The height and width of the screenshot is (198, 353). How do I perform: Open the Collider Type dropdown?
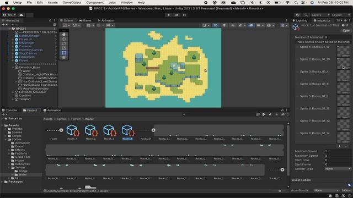click(x=338, y=169)
